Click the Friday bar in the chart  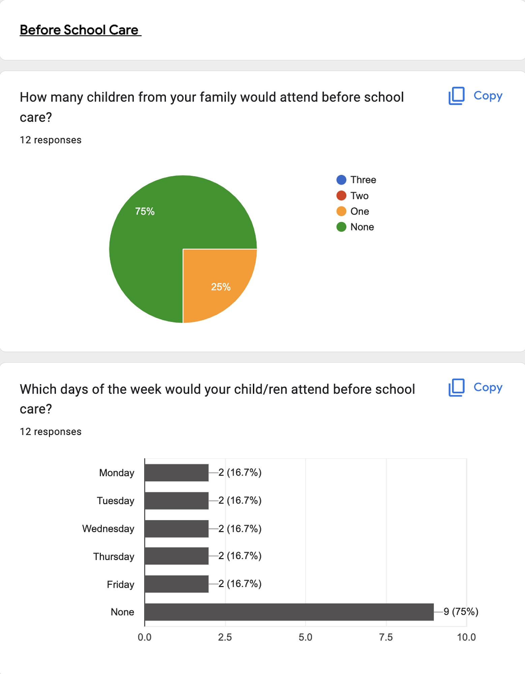pos(176,584)
